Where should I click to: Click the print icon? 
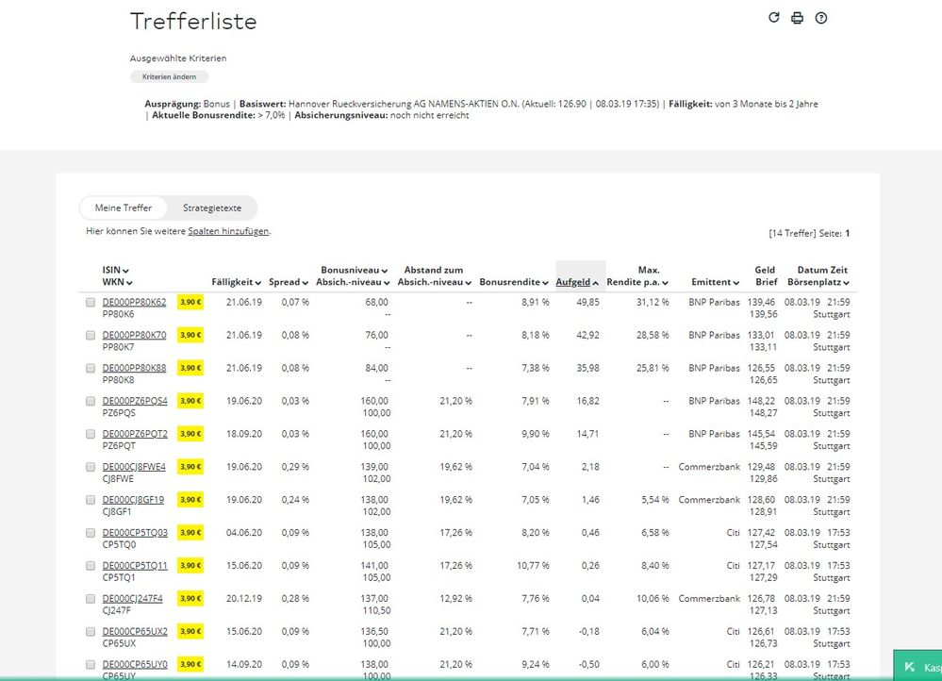point(797,18)
